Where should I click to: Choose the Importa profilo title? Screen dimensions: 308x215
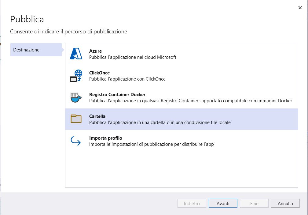(106, 138)
